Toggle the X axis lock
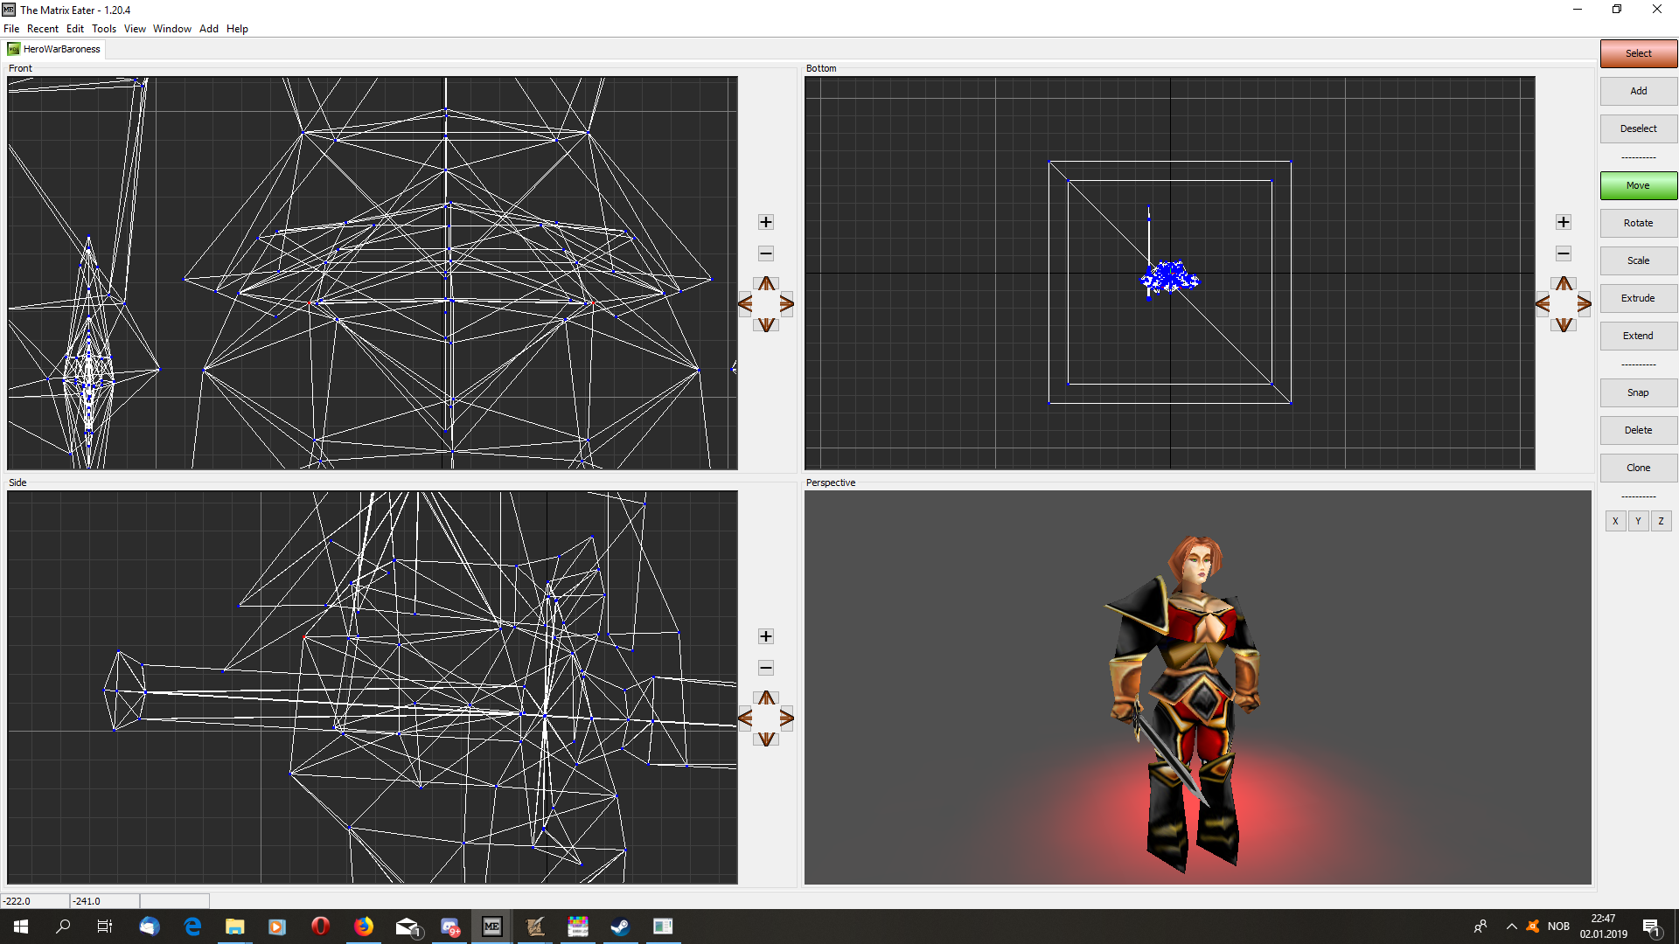Viewport: 1679px width, 944px height. 1615,521
